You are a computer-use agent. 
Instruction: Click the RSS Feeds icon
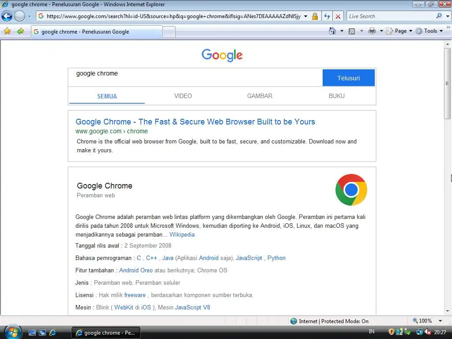352,31
